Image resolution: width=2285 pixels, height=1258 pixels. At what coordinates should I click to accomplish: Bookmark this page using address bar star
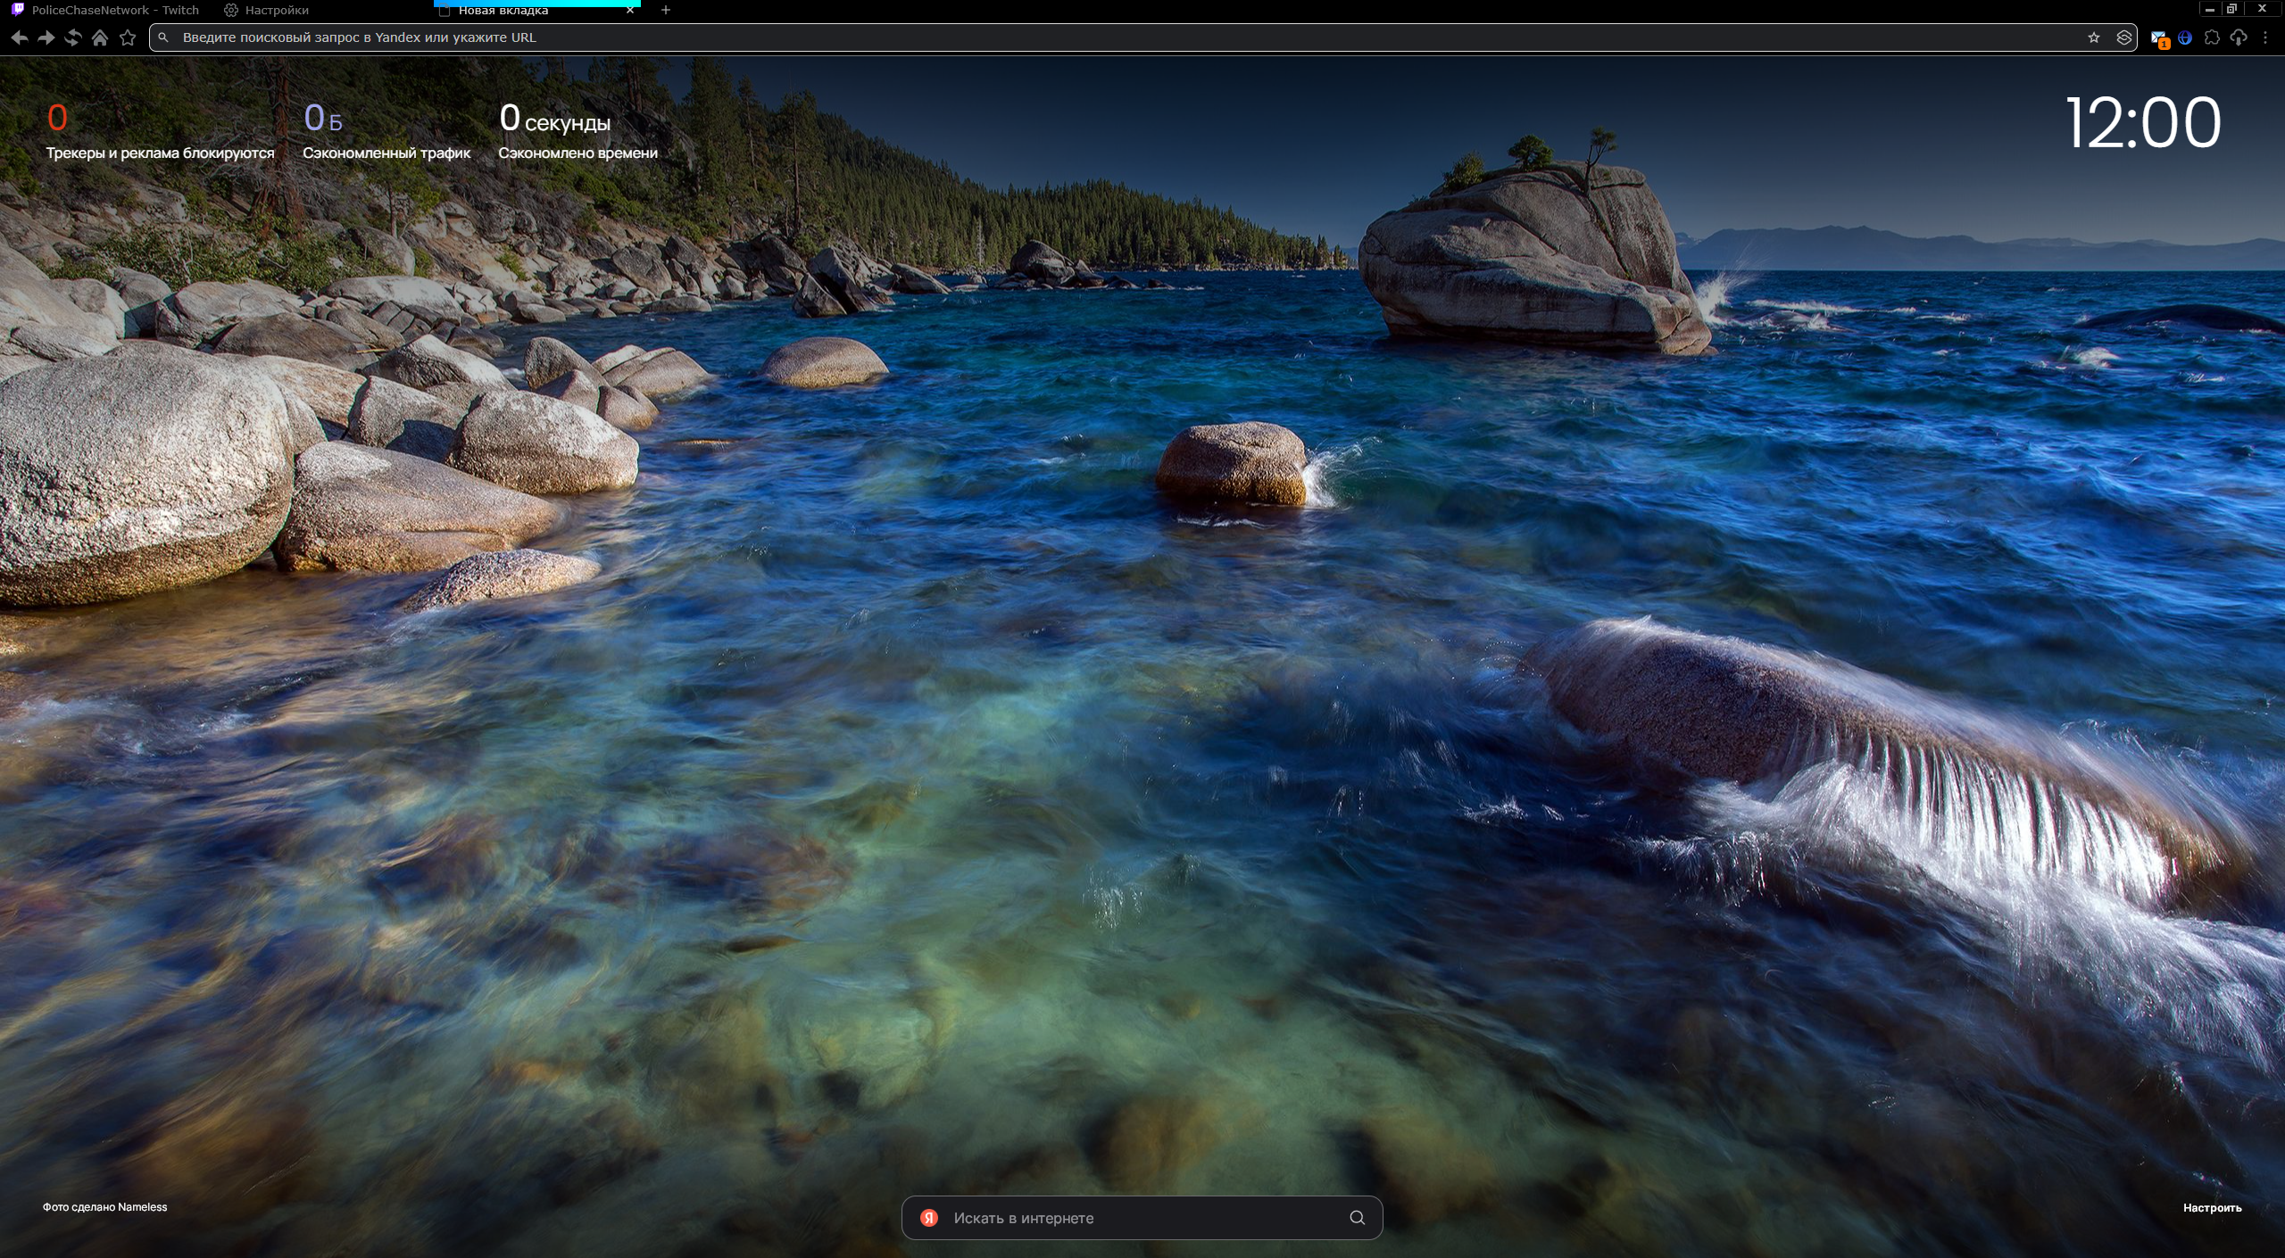click(2094, 37)
